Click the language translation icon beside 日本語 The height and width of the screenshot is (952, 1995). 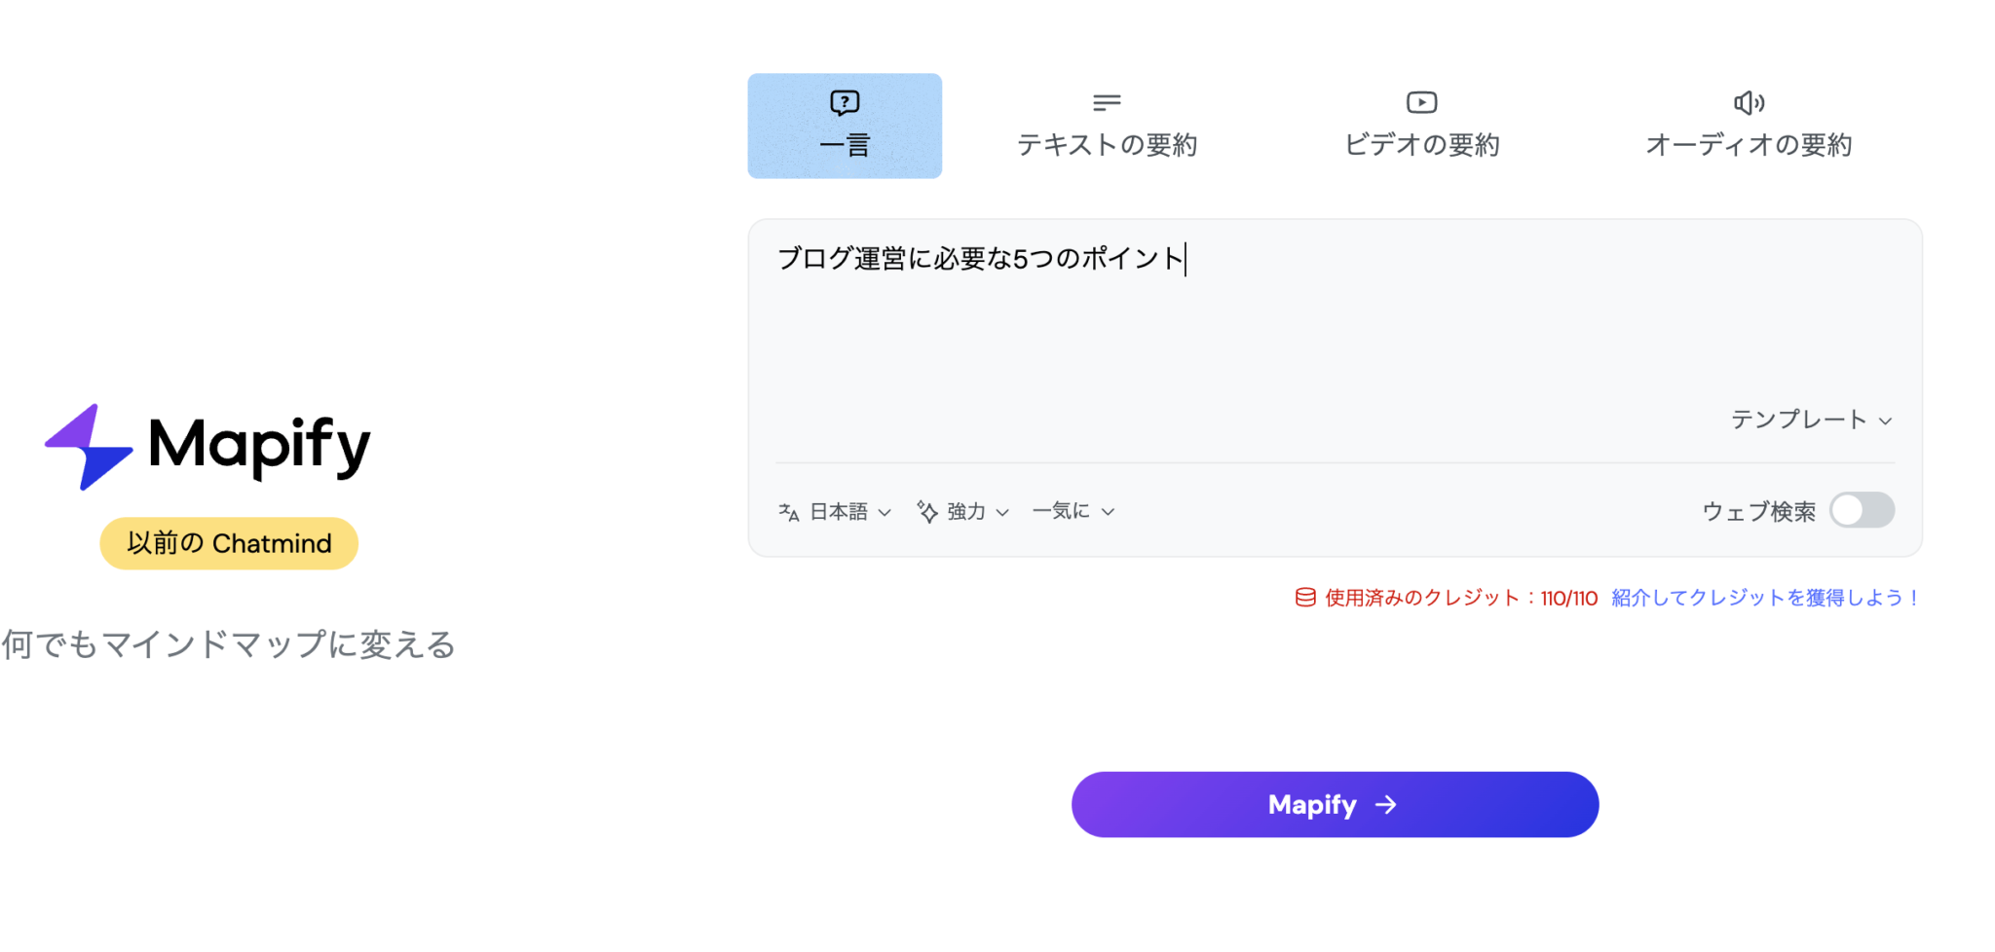coord(789,511)
